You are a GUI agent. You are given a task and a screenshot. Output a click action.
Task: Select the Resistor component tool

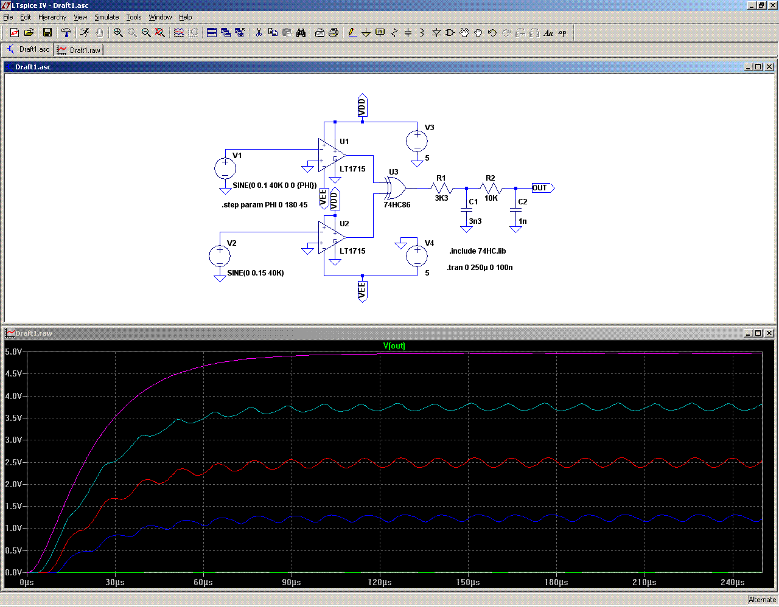point(394,33)
